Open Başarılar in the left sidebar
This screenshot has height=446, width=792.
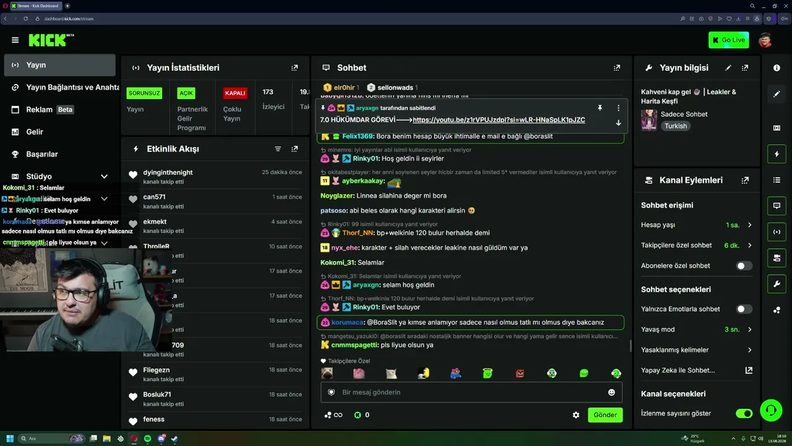pos(59,154)
